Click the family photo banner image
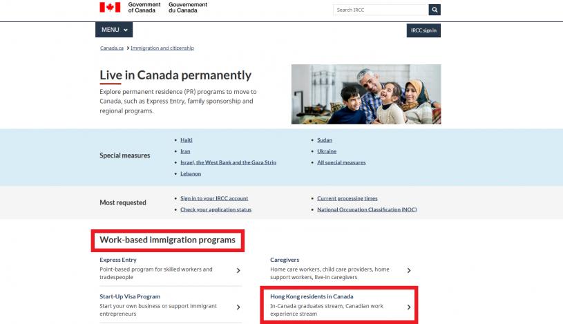The width and height of the screenshot is (563, 324). click(x=365, y=94)
